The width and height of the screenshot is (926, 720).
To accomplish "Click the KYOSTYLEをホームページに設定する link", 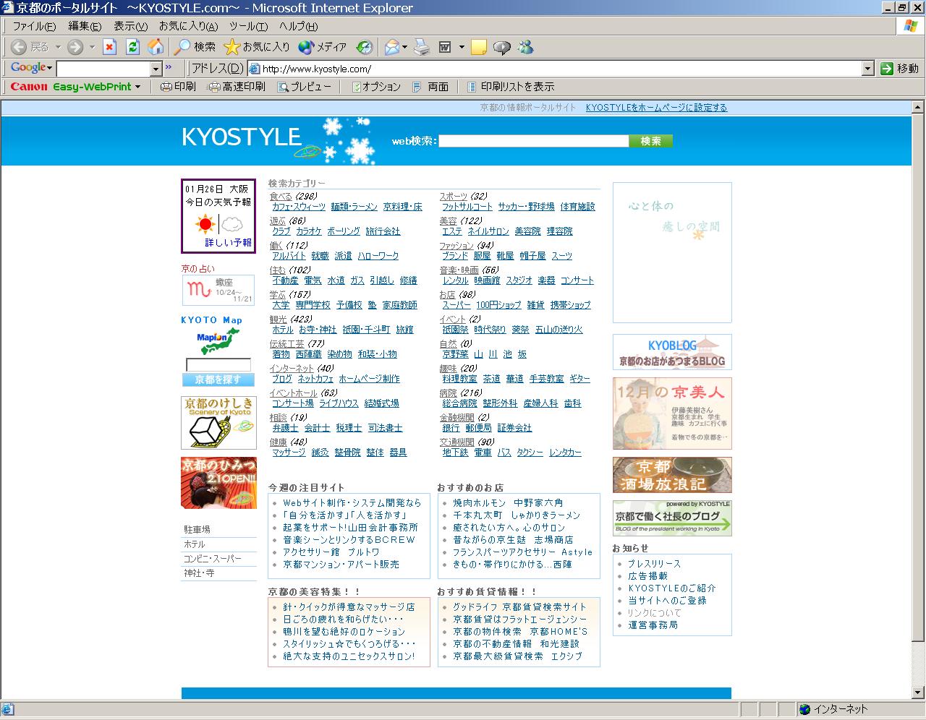I will (656, 108).
